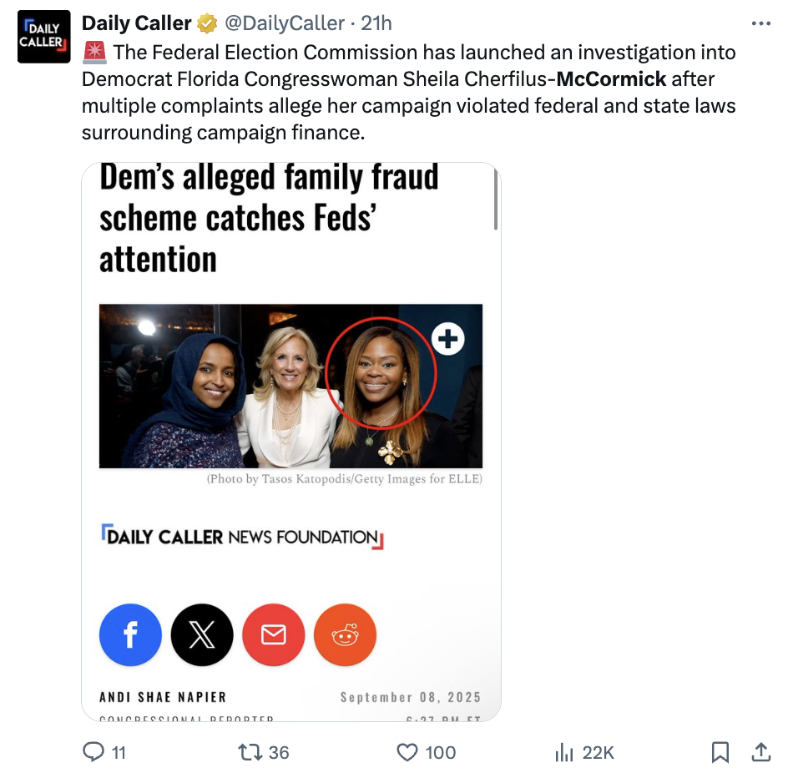Click the embedded screenshot's scrollbar
Image resolution: width=793 pixels, height=778 pixels.
coord(496,200)
